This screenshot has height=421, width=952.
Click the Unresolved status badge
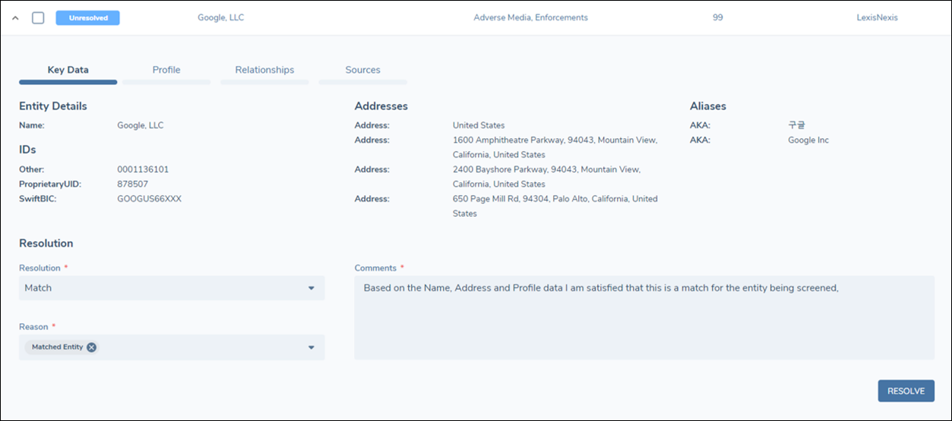(x=87, y=17)
